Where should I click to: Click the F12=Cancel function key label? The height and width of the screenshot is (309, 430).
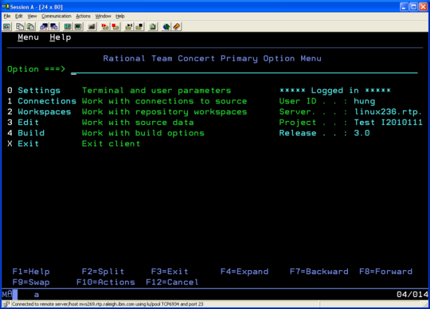click(172, 282)
